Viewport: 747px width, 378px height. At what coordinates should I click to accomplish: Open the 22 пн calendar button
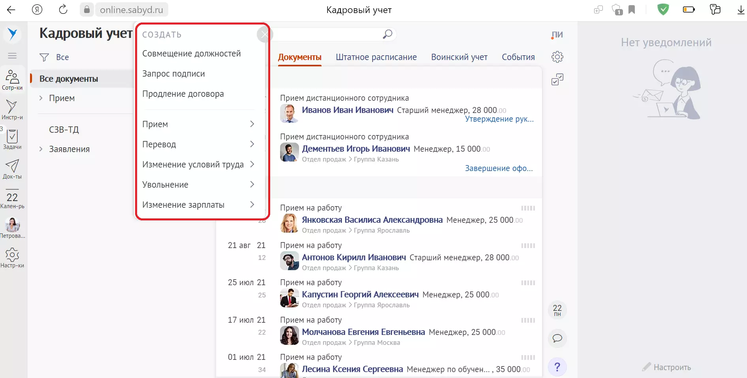557,310
